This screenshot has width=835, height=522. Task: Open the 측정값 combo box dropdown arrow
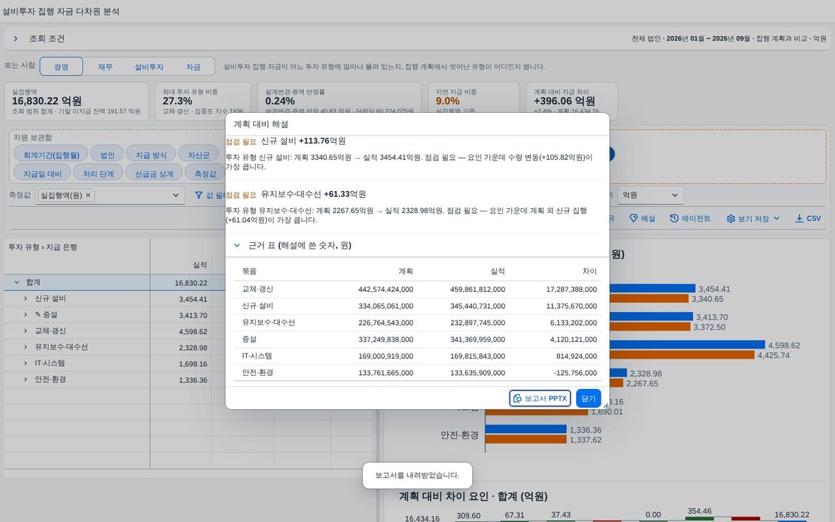pos(175,195)
